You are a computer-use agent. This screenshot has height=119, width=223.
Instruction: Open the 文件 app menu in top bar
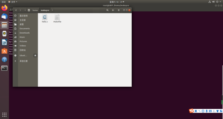13,2
